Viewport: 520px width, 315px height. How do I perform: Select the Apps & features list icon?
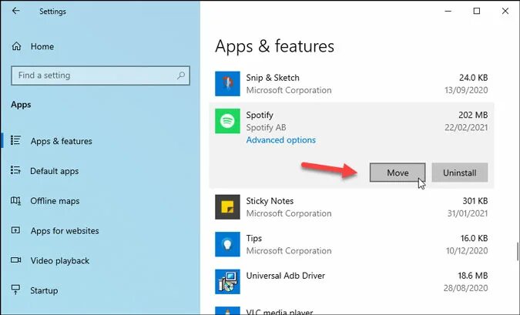pyautogui.click(x=15, y=141)
